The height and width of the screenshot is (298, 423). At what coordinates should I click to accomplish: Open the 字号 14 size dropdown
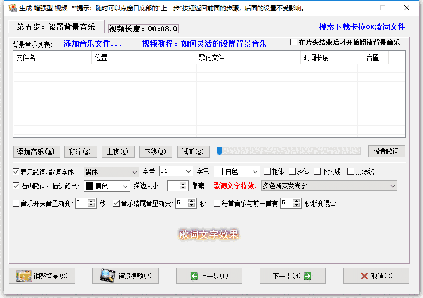click(x=176, y=171)
